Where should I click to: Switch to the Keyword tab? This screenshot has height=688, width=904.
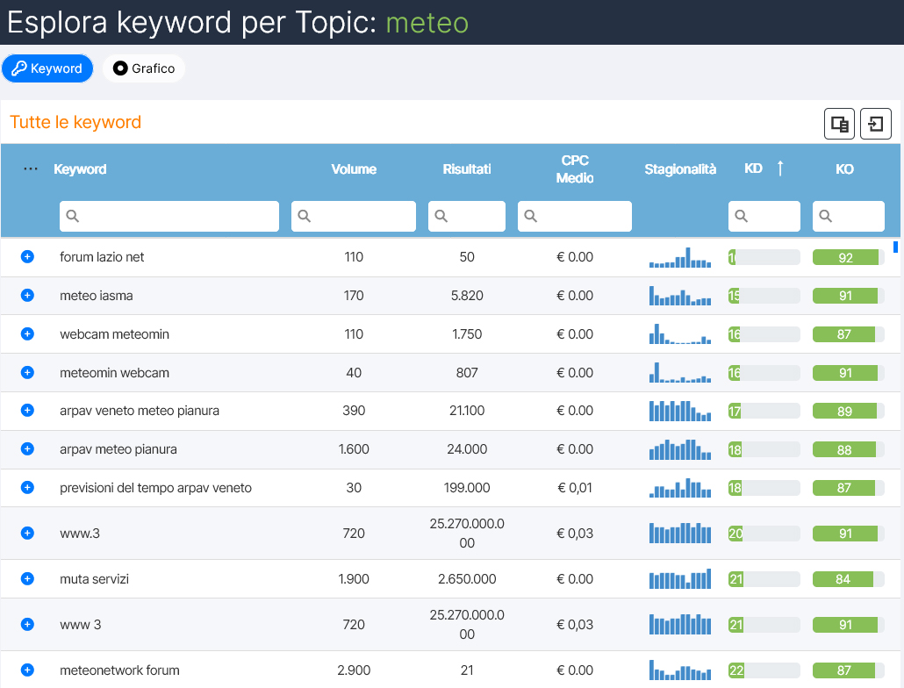point(47,68)
